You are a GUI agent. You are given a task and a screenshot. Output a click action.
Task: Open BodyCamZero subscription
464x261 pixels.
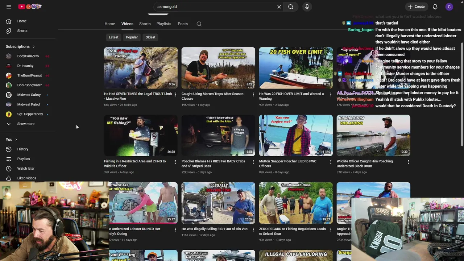[28, 56]
